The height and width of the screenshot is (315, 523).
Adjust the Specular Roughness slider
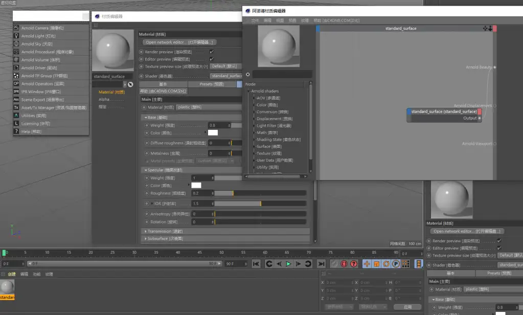point(260,193)
